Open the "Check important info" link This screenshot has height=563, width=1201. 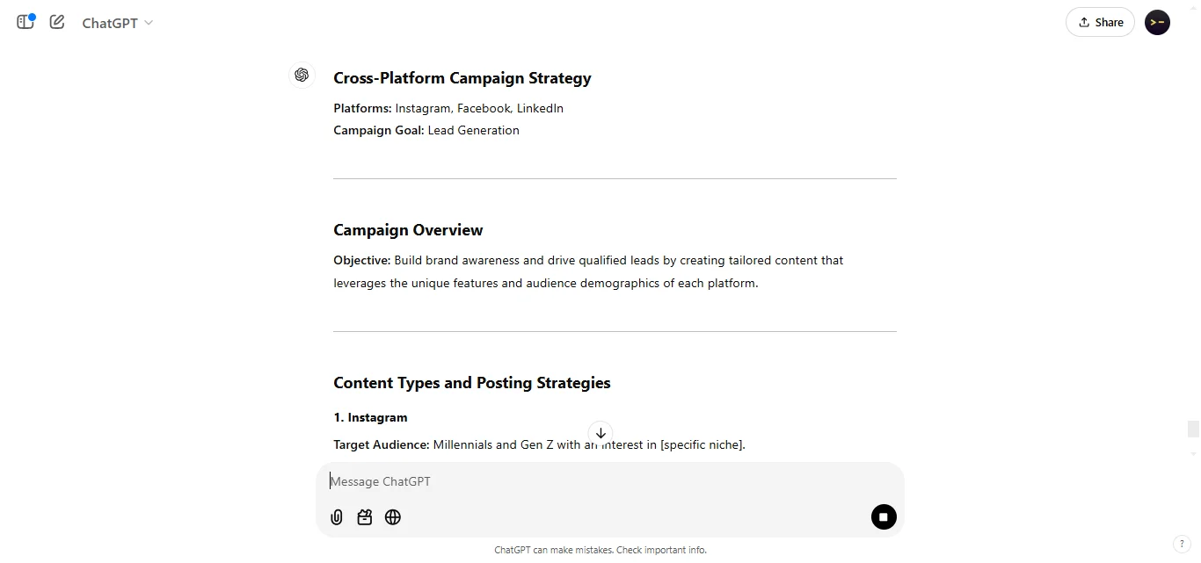coord(660,550)
